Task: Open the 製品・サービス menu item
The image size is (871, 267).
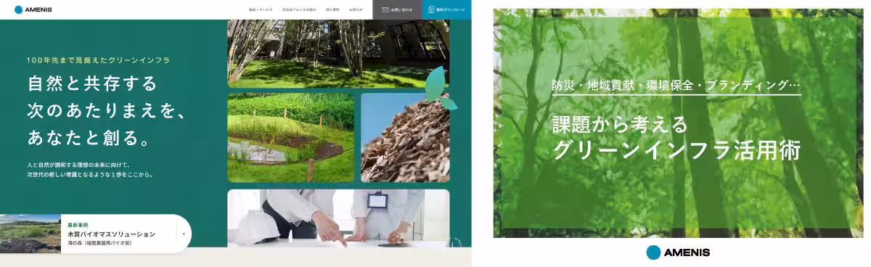Action: (261, 10)
